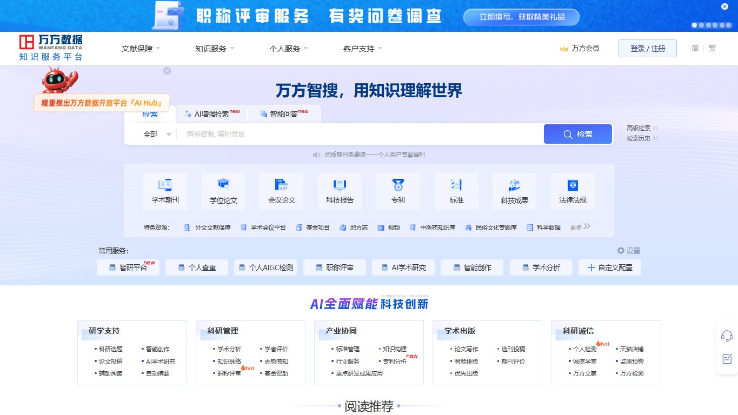Open 天猫店铺 link
This screenshot has height=415, width=738.
pos(631,349)
